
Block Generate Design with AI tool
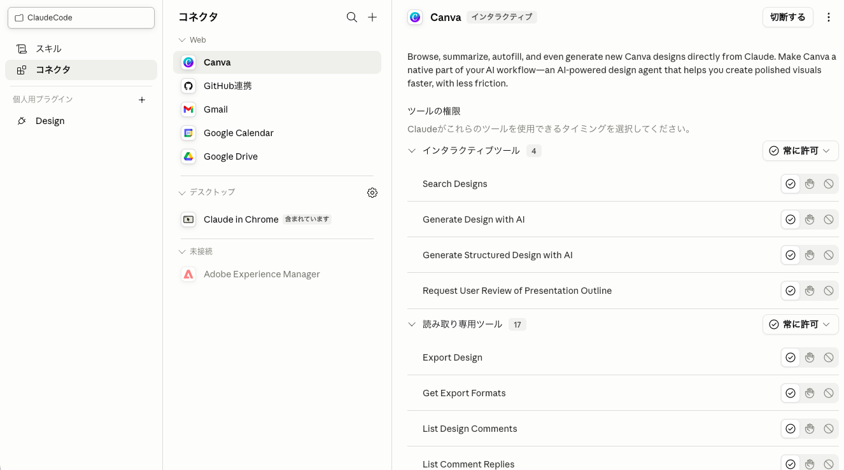pos(829,219)
